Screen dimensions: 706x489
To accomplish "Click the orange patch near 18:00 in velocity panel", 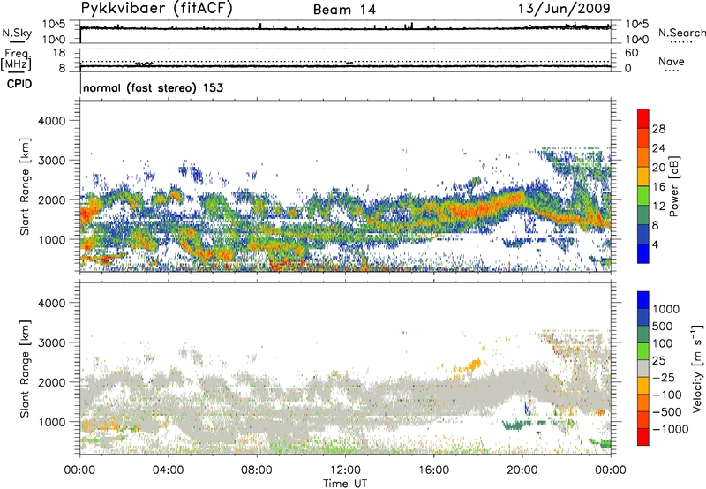I will 474,364.
